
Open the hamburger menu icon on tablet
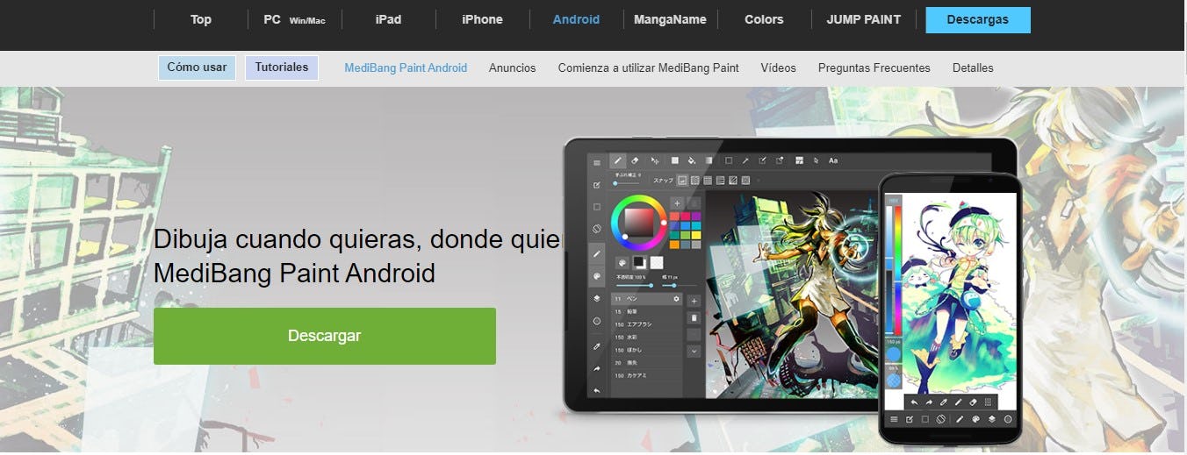pyautogui.click(x=597, y=162)
